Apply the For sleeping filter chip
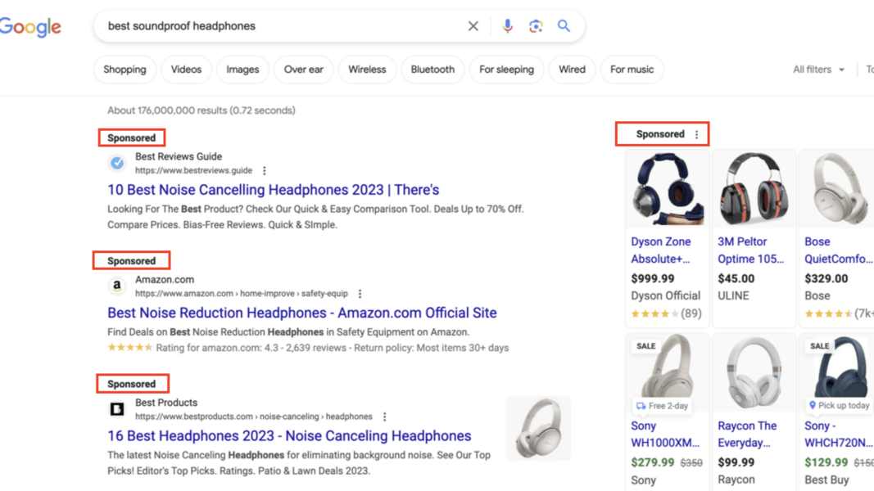 click(506, 69)
